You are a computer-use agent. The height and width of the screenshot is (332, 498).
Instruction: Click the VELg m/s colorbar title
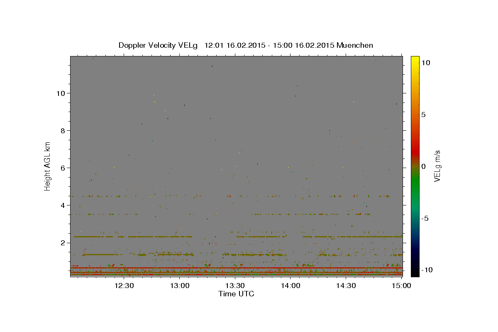(437, 166)
